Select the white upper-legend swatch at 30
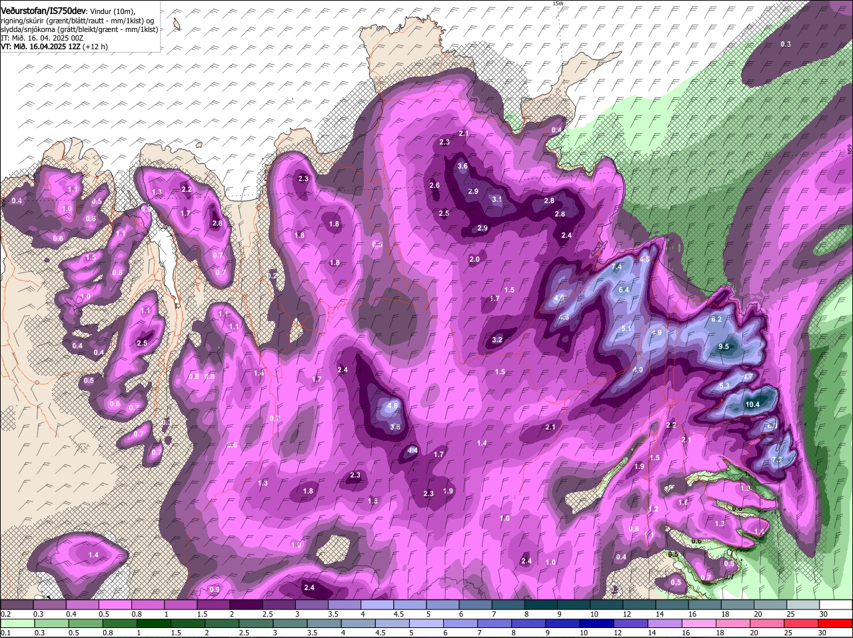The height and width of the screenshot is (638, 853). (836, 605)
